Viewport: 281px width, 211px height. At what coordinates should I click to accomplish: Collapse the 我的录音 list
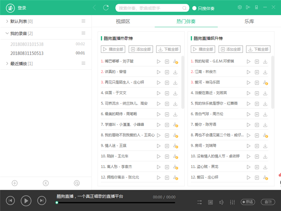coord(7,33)
